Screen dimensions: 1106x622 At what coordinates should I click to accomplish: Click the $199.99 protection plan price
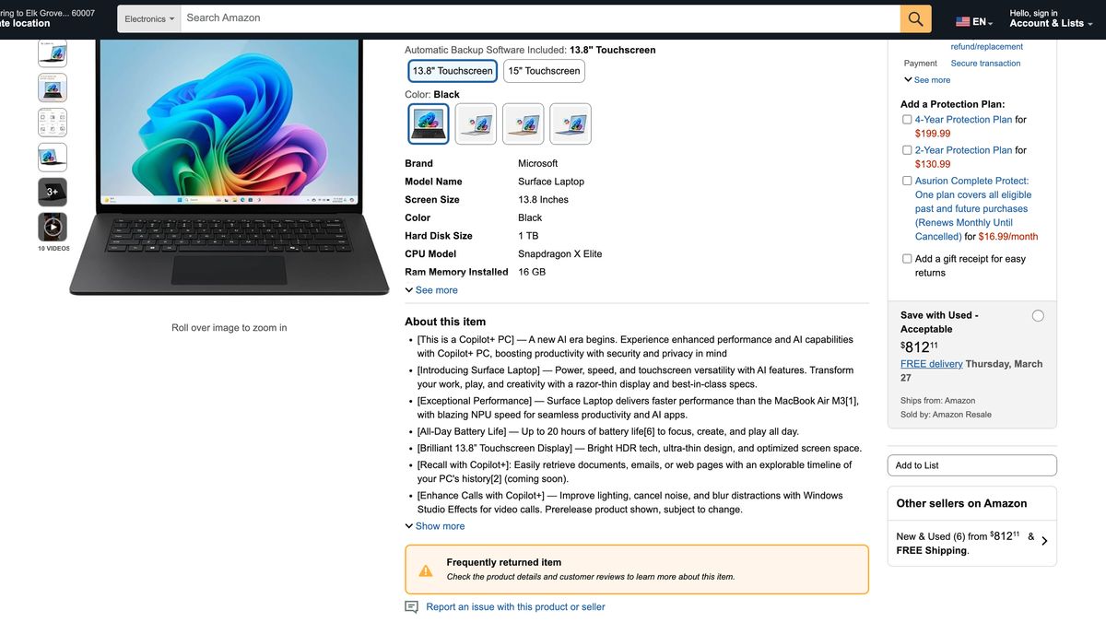pyautogui.click(x=933, y=134)
